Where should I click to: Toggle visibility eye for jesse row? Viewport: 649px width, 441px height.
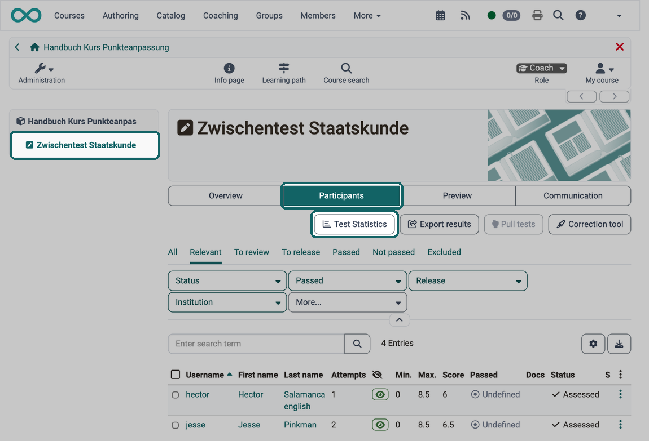pos(380,425)
